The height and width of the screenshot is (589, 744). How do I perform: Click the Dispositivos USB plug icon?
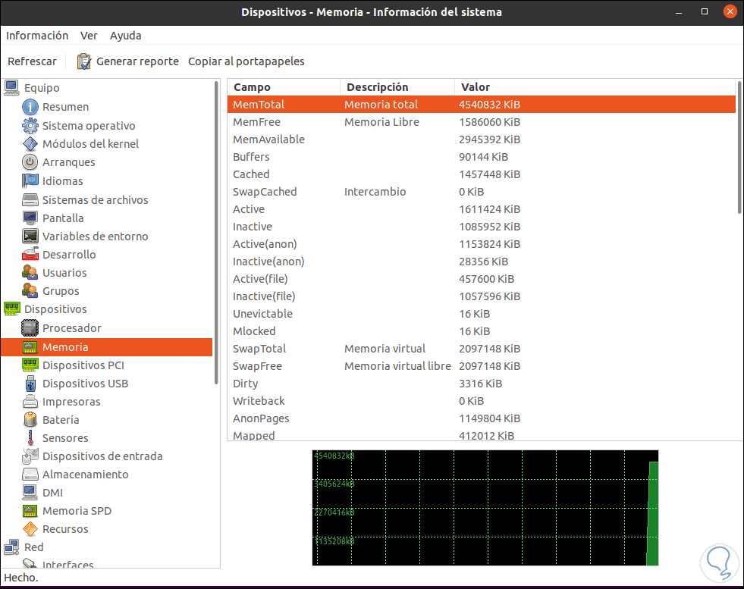[30, 383]
